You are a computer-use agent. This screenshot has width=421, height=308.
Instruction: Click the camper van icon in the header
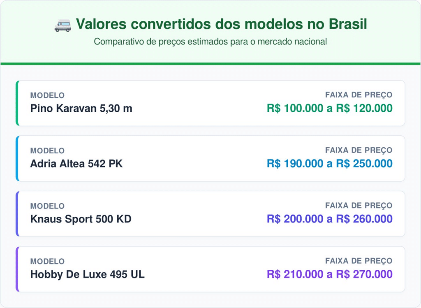62,25
